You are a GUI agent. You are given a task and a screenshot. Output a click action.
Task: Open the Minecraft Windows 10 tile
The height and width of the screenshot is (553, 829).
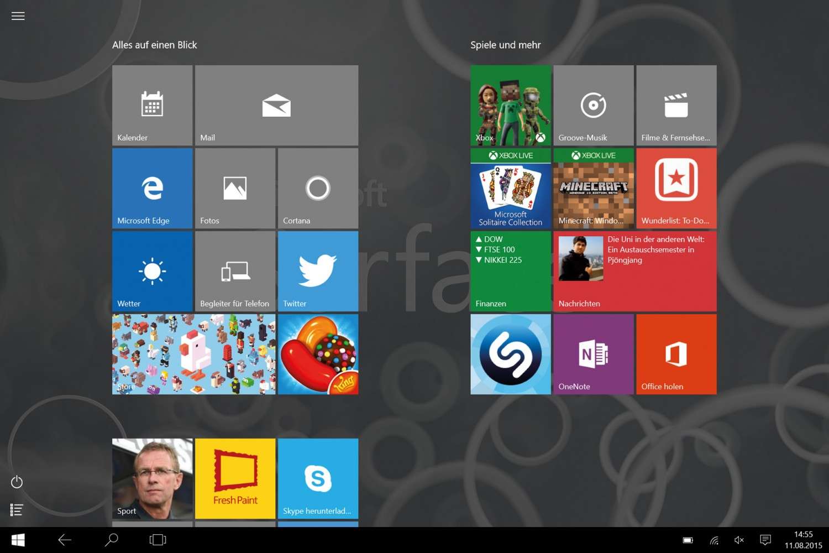tap(594, 188)
